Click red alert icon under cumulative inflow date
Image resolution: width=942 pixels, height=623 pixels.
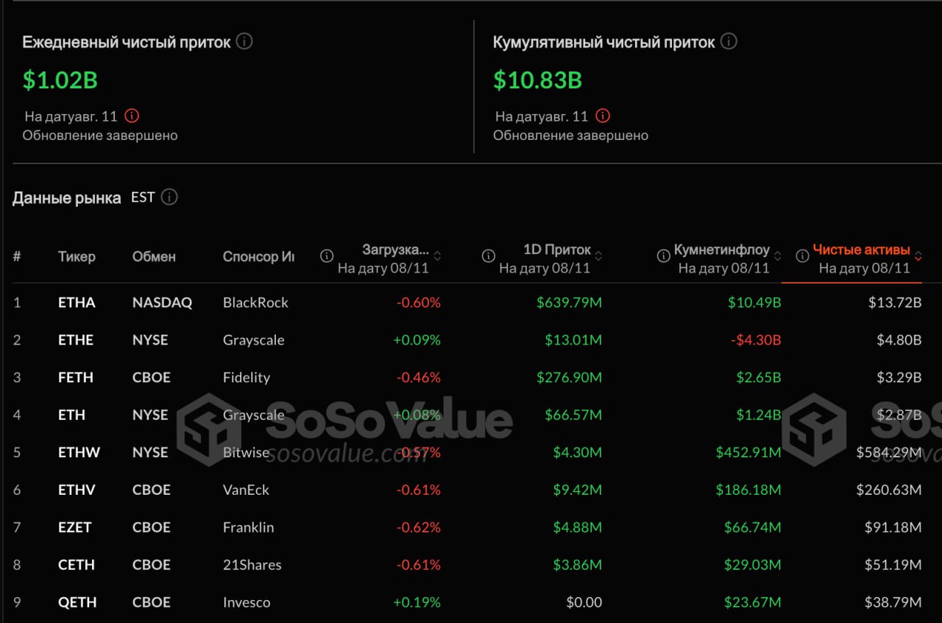pyautogui.click(x=602, y=116)
